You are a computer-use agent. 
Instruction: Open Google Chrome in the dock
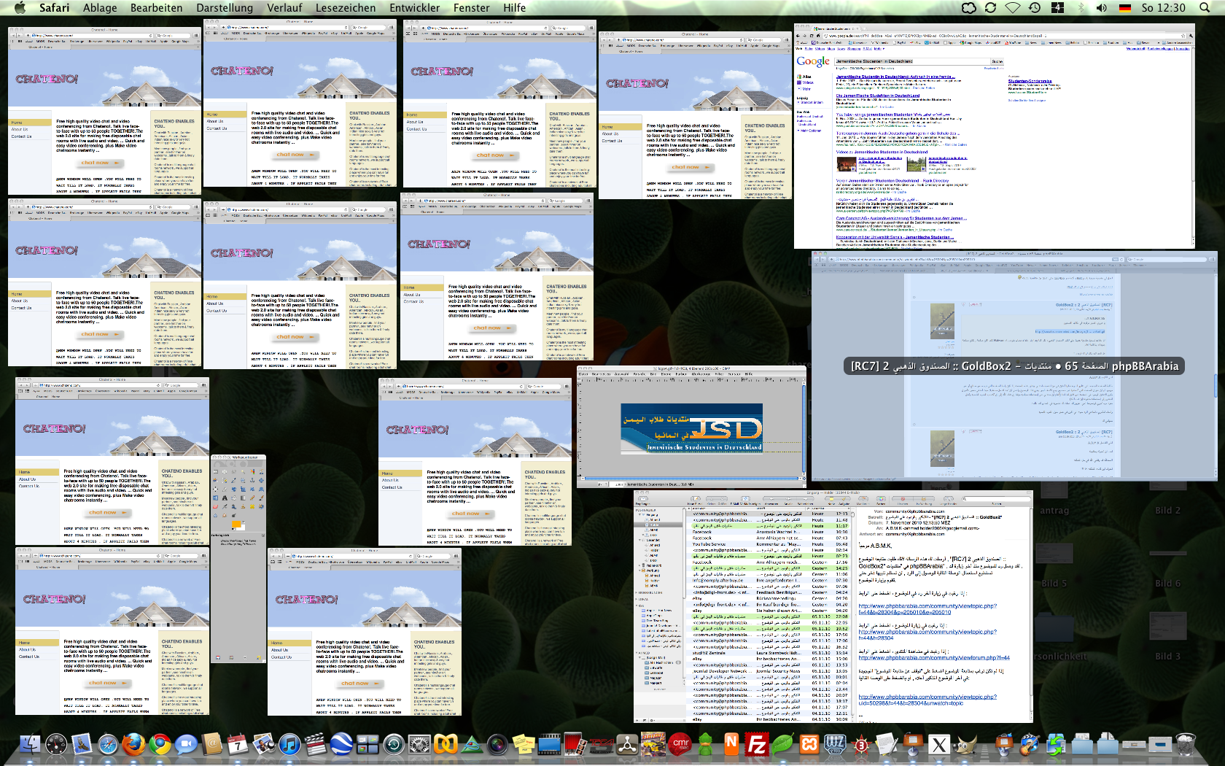coord(160,745)
